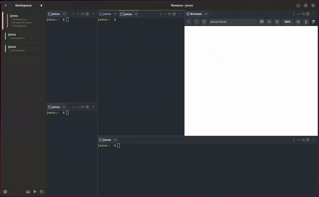
Task: Click new-terminal icon in top-left terminal pane header
Action: pos(83,14)
